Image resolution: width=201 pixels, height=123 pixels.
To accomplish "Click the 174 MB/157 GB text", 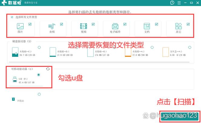I will tap(102, 55).
